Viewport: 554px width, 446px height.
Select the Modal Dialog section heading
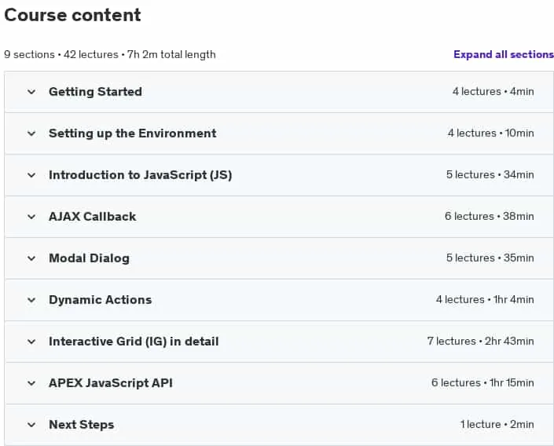pyautogui.click(x=89, y=258)
